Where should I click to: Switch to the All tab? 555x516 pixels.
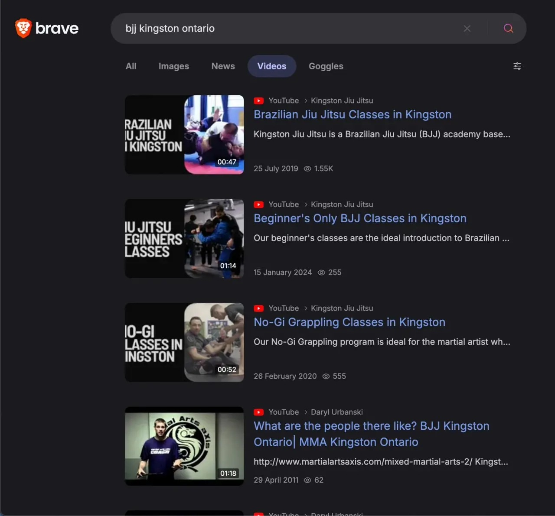[x=131, y=66]
